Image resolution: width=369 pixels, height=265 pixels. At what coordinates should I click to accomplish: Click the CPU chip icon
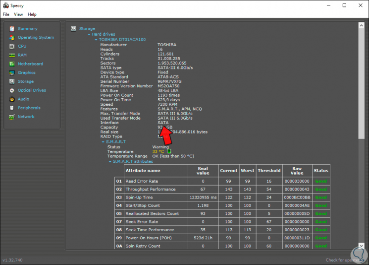(12, 47)
